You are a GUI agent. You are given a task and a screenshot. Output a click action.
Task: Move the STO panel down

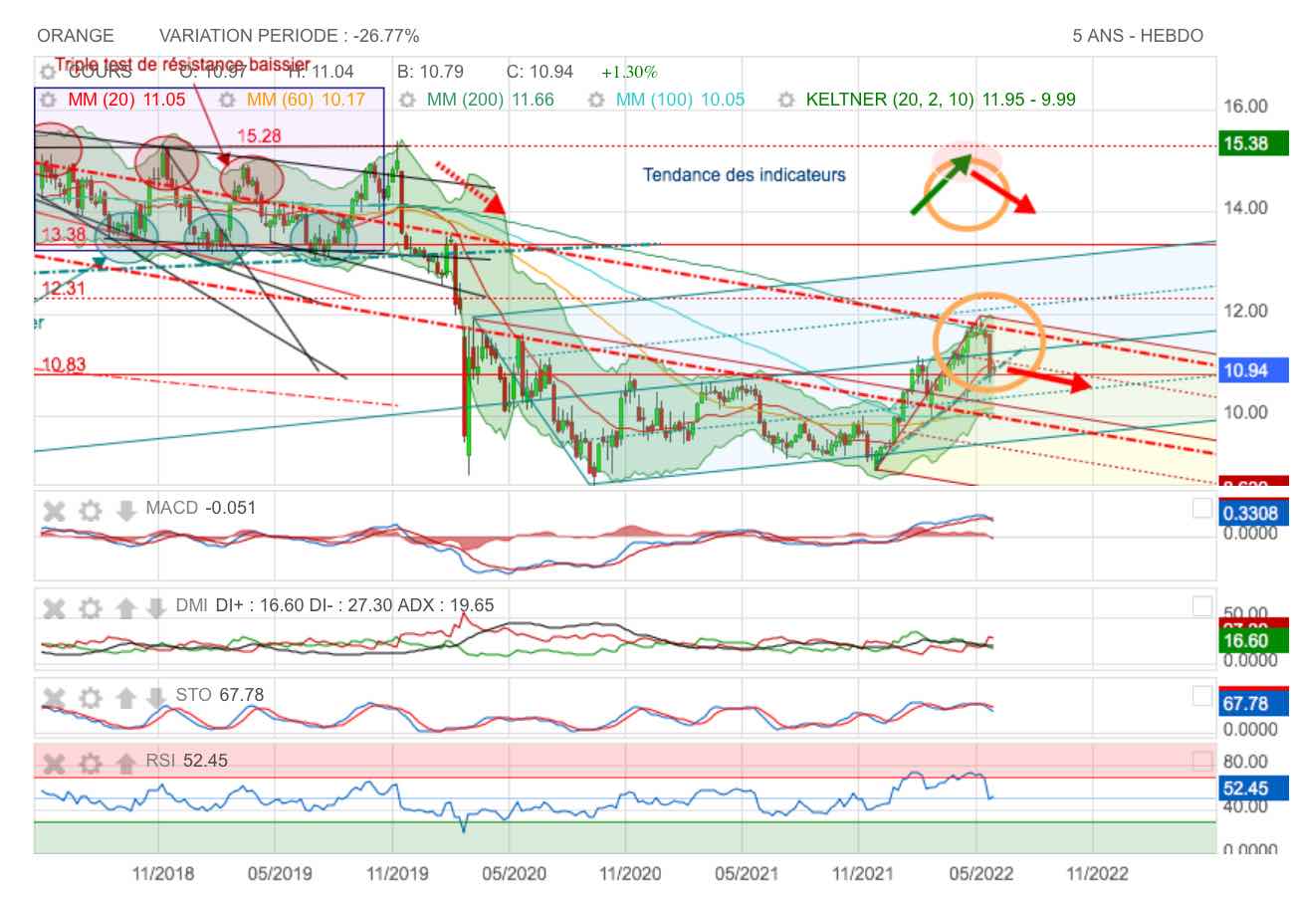tap(155, 698)
